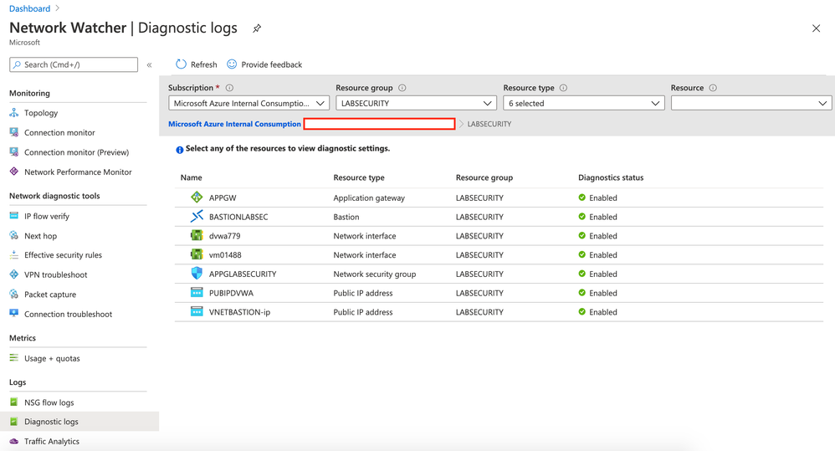This screenshot has width=835, height=451.
Task: Open Connection monitor menu item
Action: pyautogui.click(x=59, y=132)
